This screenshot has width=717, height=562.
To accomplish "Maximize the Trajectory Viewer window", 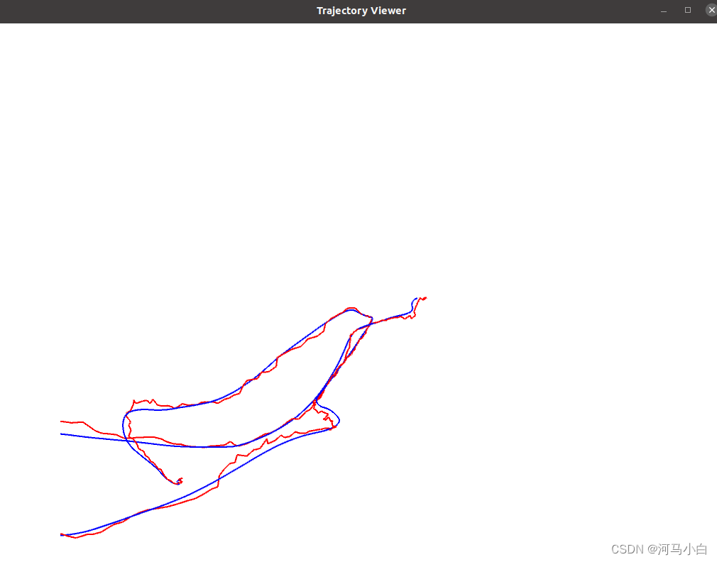I will point(688,10).
